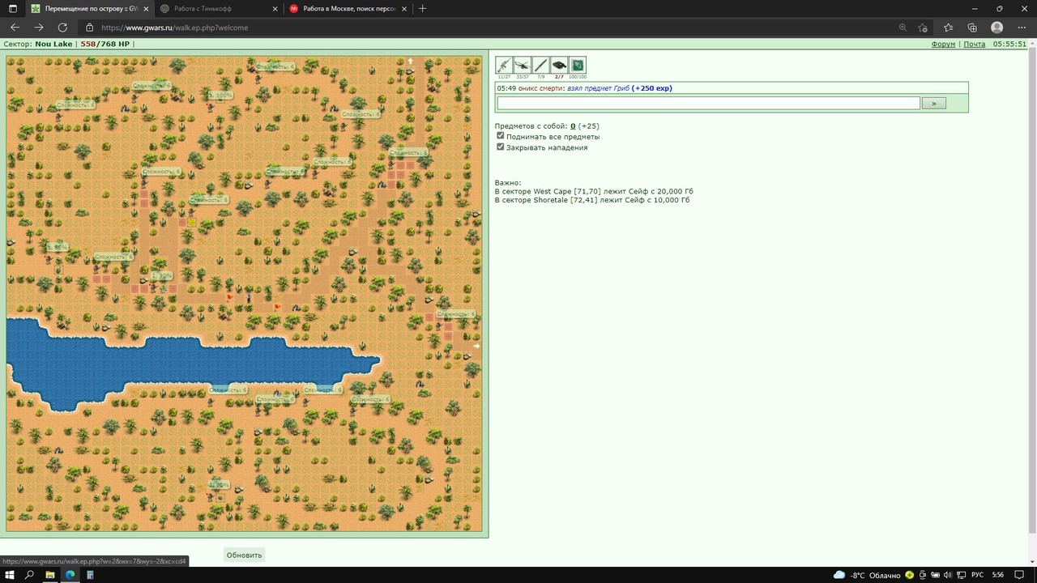Click into the chat message input field
This screenshot has height=583, width=1037.
click(708, 103)
